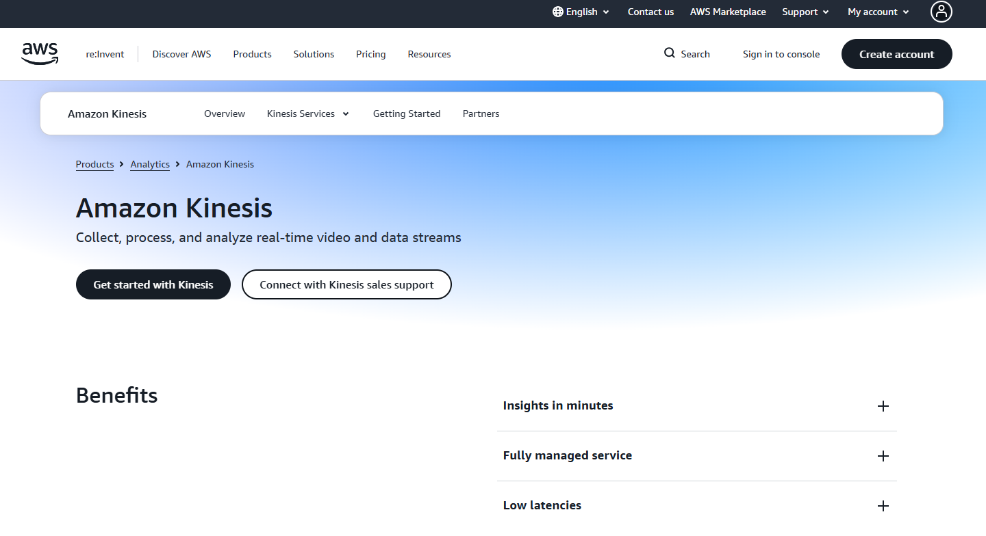Screen dimensions: 986x536
Task: Expand the Low latencies section
Action: coord(697,506)
